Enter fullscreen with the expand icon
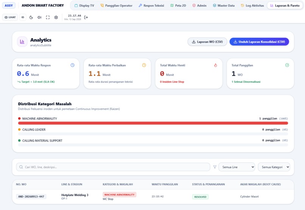305x210 pixels. [x=48, y=17]
